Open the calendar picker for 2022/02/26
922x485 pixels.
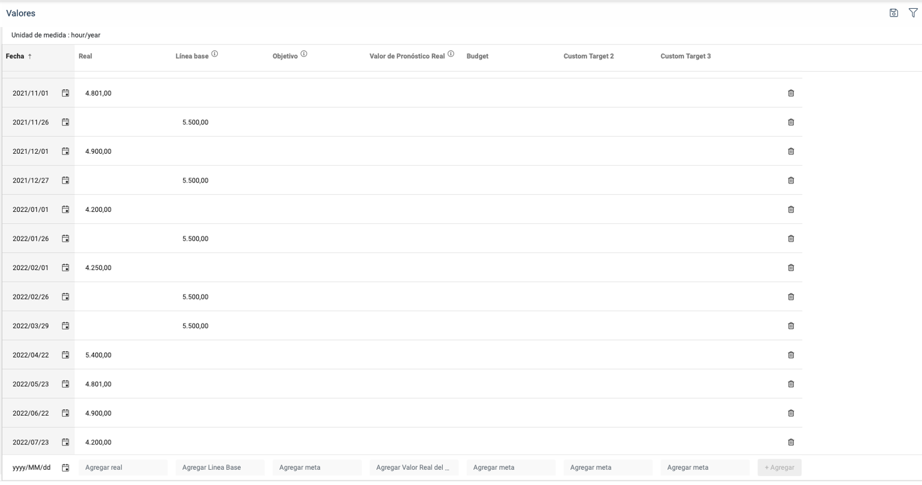66,297
